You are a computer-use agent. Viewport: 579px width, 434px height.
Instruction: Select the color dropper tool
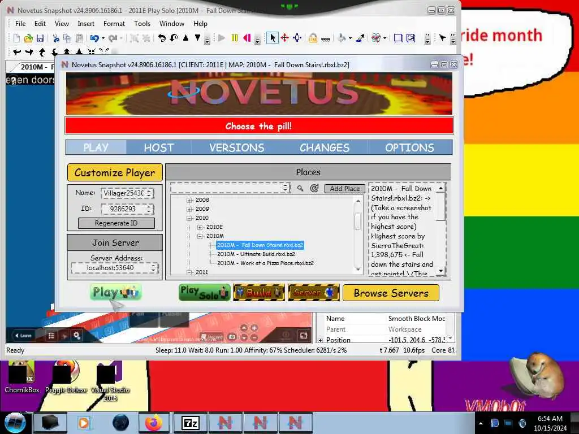coord(360,38)
